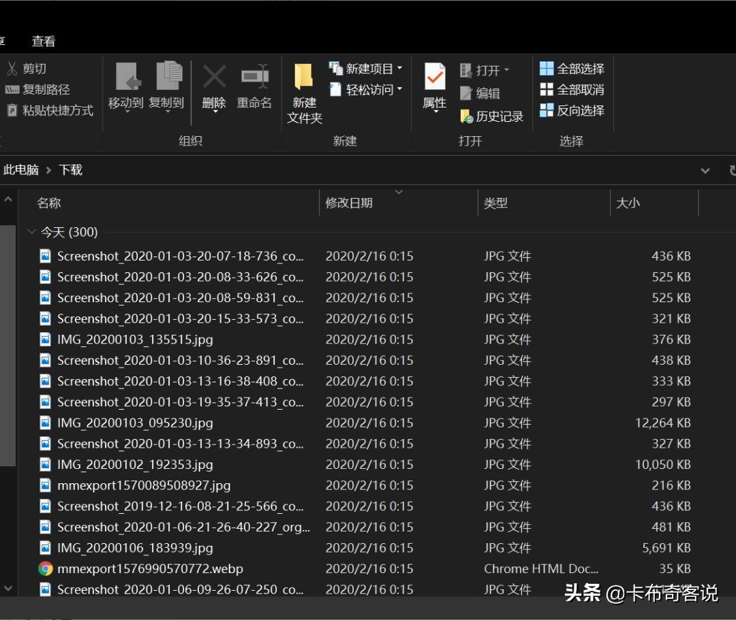Viewport: 736px width, 620px height.
Task: Open the 轻松访问 dropdown menu
Action: click(x=399, y=90)
